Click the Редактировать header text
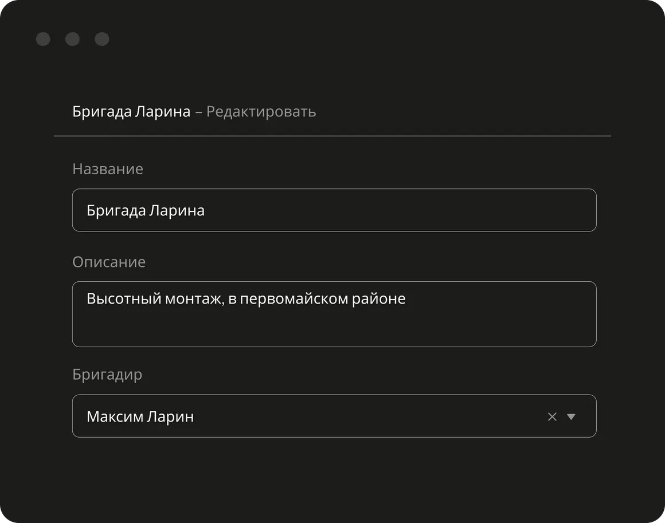The height and width of the screenshot is (523, 665). point(261,111)
